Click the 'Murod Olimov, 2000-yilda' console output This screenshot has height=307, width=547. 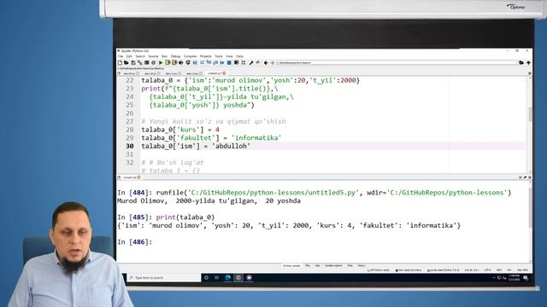coord(209,201)
